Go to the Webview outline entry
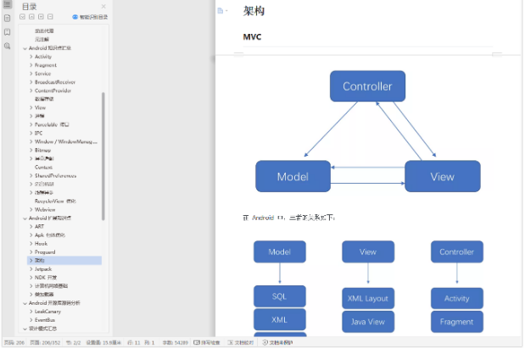 click(45, 210)
